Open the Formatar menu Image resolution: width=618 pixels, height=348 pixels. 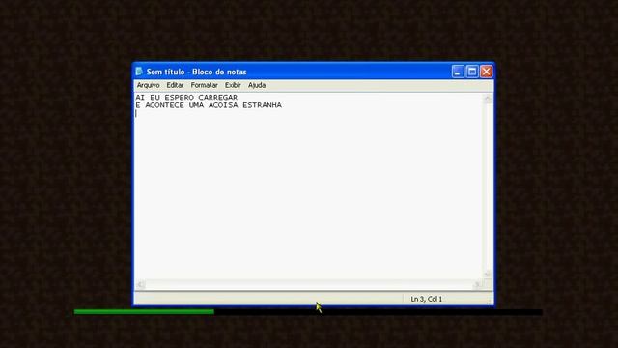(x=204, y=85)
